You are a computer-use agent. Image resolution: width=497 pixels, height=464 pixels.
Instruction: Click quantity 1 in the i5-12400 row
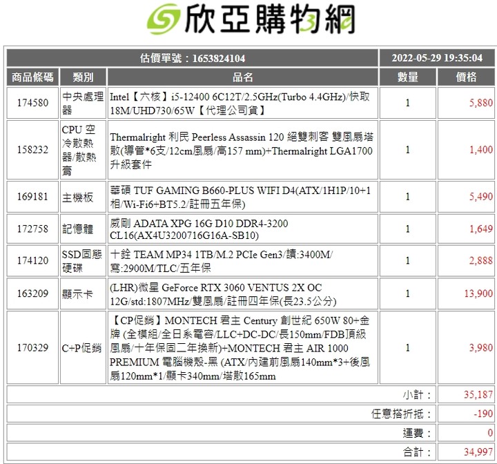[x=408, y=103]
